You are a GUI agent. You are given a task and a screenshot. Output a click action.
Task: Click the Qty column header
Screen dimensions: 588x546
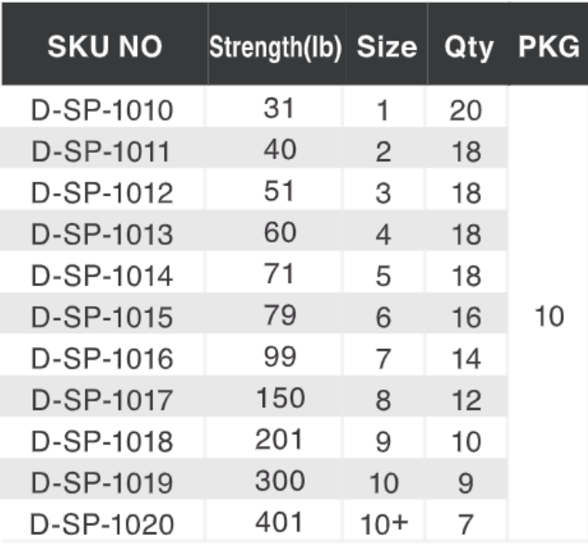coord(468,47)
